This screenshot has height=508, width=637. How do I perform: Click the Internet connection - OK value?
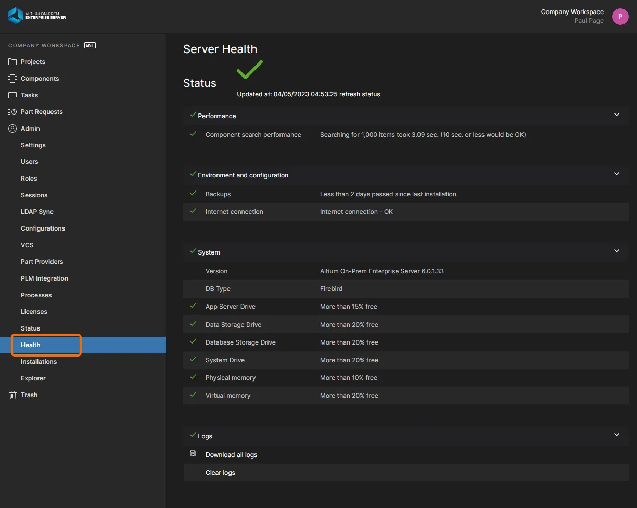356,212
